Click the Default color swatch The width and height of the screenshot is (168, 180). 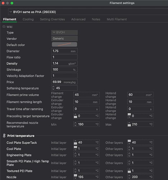click(64, 44)
